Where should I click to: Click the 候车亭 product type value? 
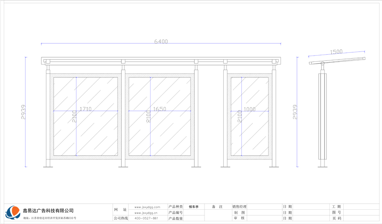tap(194, 207)
